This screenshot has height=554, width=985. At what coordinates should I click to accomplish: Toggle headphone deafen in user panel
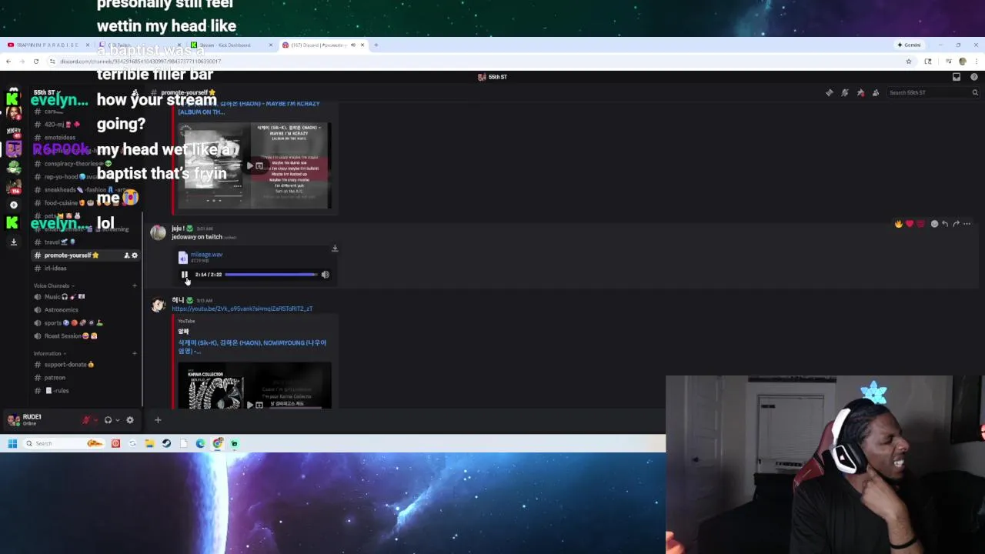108,420
